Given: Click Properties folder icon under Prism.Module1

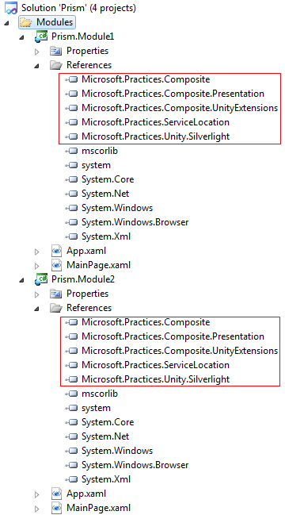Looking at the screenshot, I should point(56,51).
